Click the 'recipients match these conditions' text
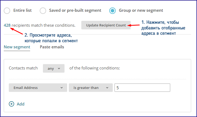The width and height of the screenshot is (197, 117). click(44, 25)
